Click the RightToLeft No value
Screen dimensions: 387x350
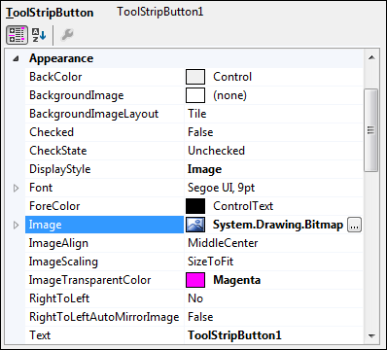(195, 298)
